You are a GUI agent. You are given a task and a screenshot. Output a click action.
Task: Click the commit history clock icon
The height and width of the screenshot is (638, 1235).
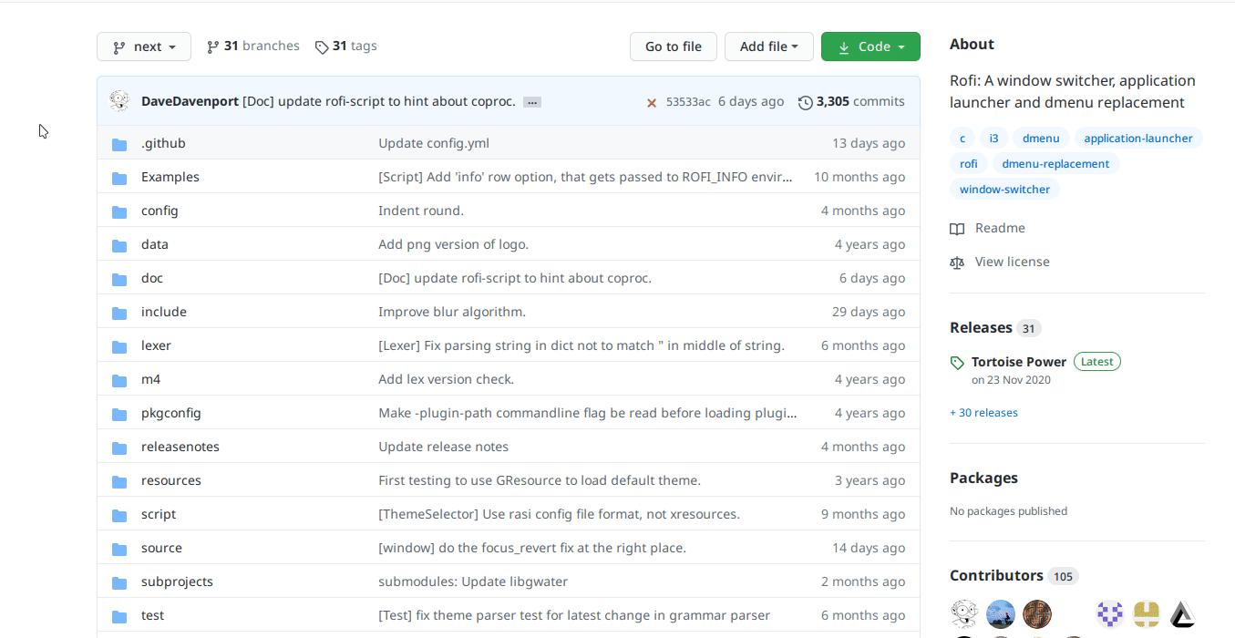[x=805, y=102]
